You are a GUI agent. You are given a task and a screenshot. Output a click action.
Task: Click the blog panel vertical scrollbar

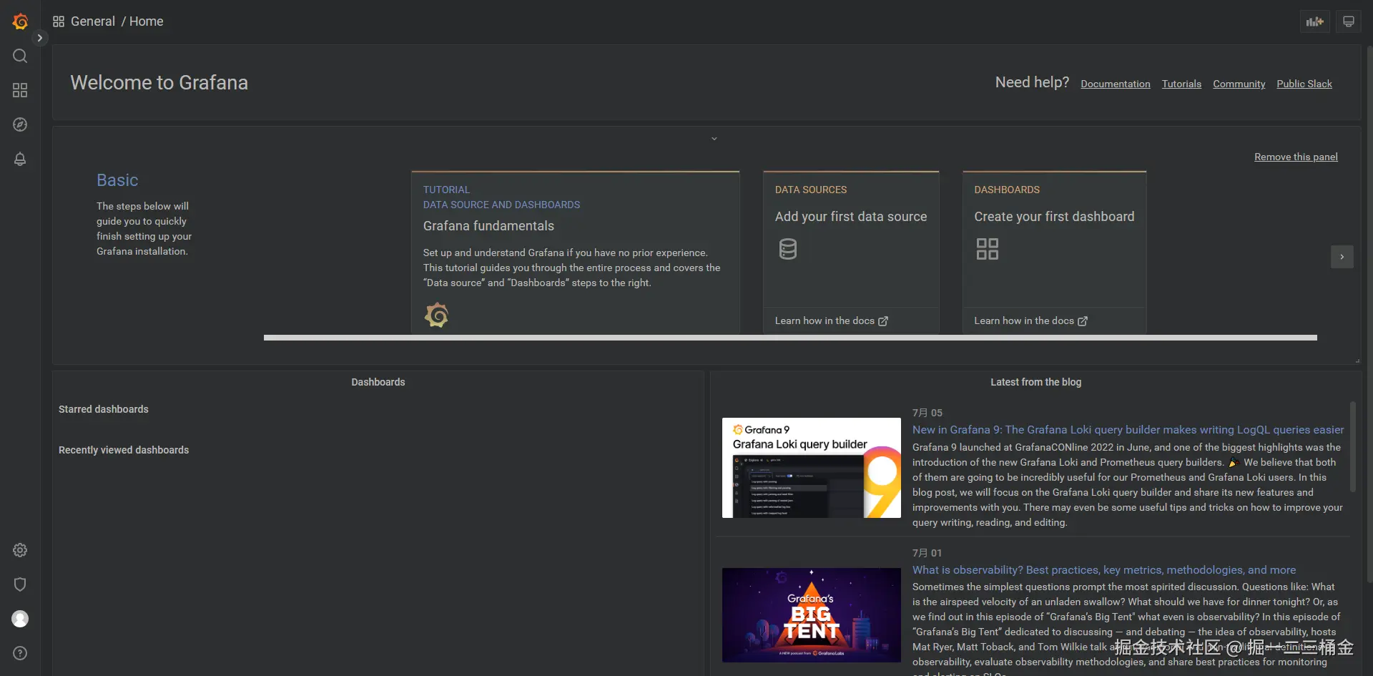pyautogui.click(x=1352, y=447)
